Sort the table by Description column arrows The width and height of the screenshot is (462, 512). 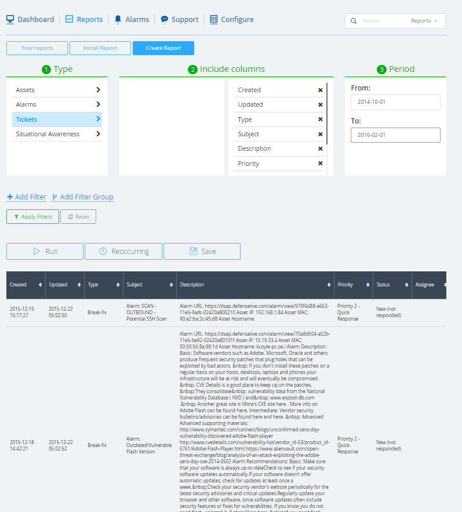[328, 285]
